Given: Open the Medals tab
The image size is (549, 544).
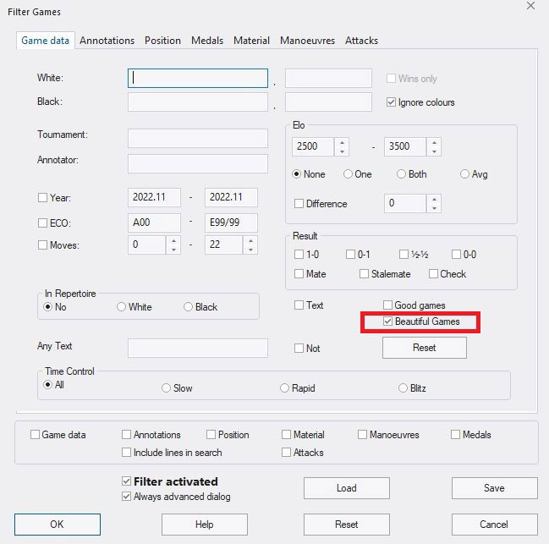Looking at the screenshot, I should pos(207,41).
